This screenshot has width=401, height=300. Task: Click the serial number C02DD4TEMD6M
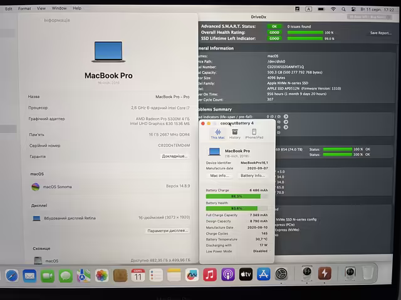click(174, 145)
